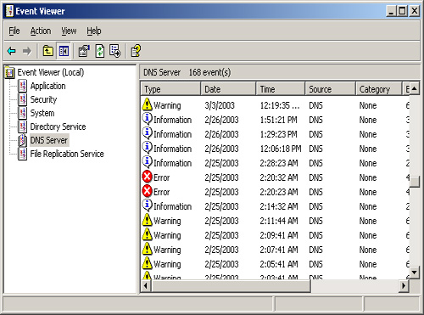Click the horizontal scrollbar right arrow
The height and width of the screenshot is (315, 424).
(404, 286)
